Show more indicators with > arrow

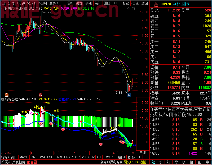click(x=113, y=157)
